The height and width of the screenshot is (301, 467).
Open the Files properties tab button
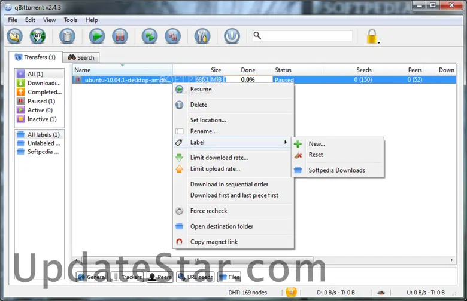pyautogui.click(x=229, y=277)
